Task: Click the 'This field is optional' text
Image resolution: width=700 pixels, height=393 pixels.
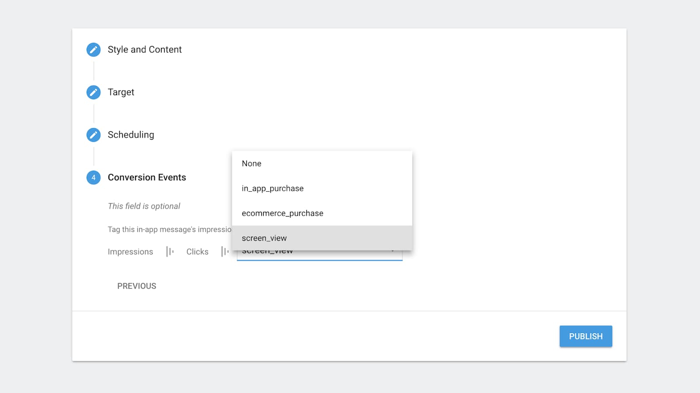Action: 144,206
